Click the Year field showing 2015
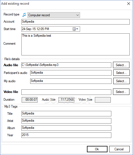 [x=66, y=135]
